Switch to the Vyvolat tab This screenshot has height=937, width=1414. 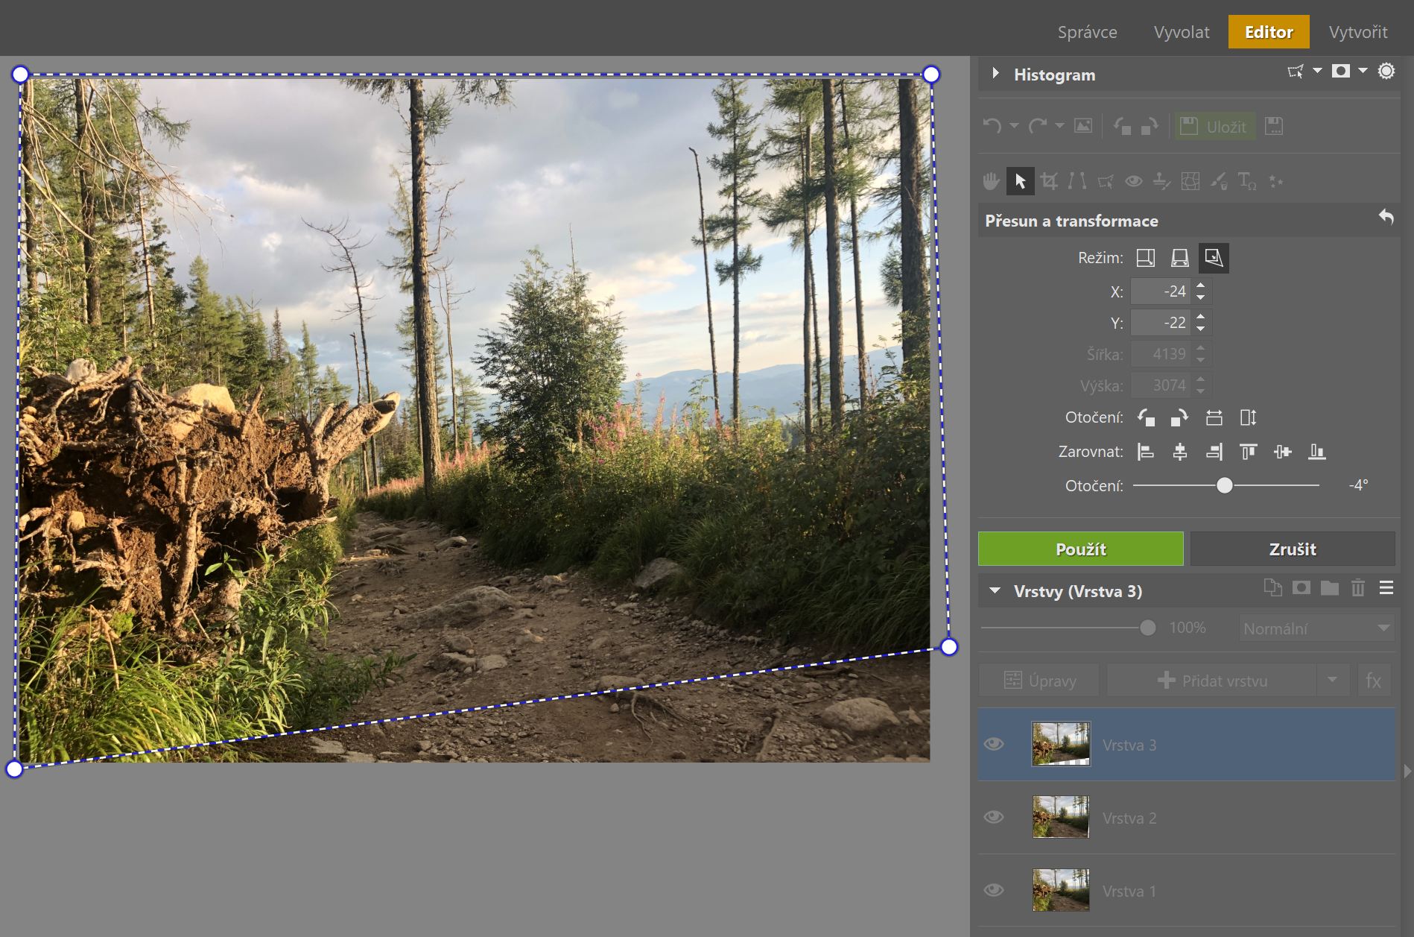[x=1182, y=32]
